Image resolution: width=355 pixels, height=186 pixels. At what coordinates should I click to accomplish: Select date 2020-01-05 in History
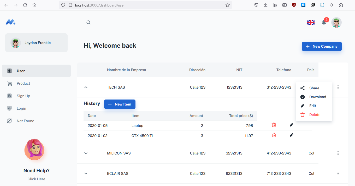(98, 126)
